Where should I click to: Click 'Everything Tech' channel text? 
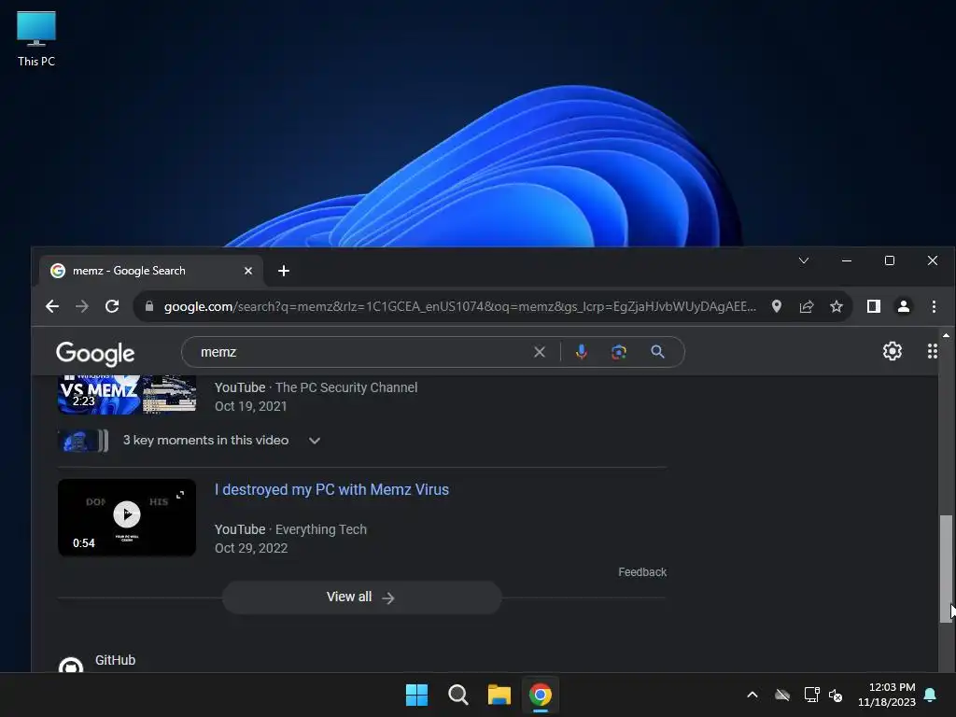[x=321, y=529]
